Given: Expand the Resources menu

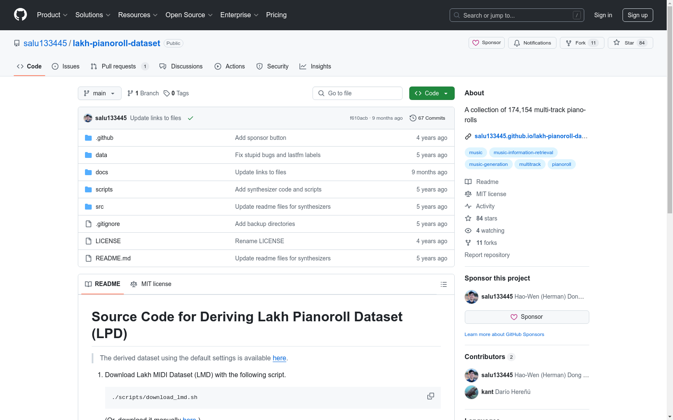Looking at the screenshot, I should 138,15.
